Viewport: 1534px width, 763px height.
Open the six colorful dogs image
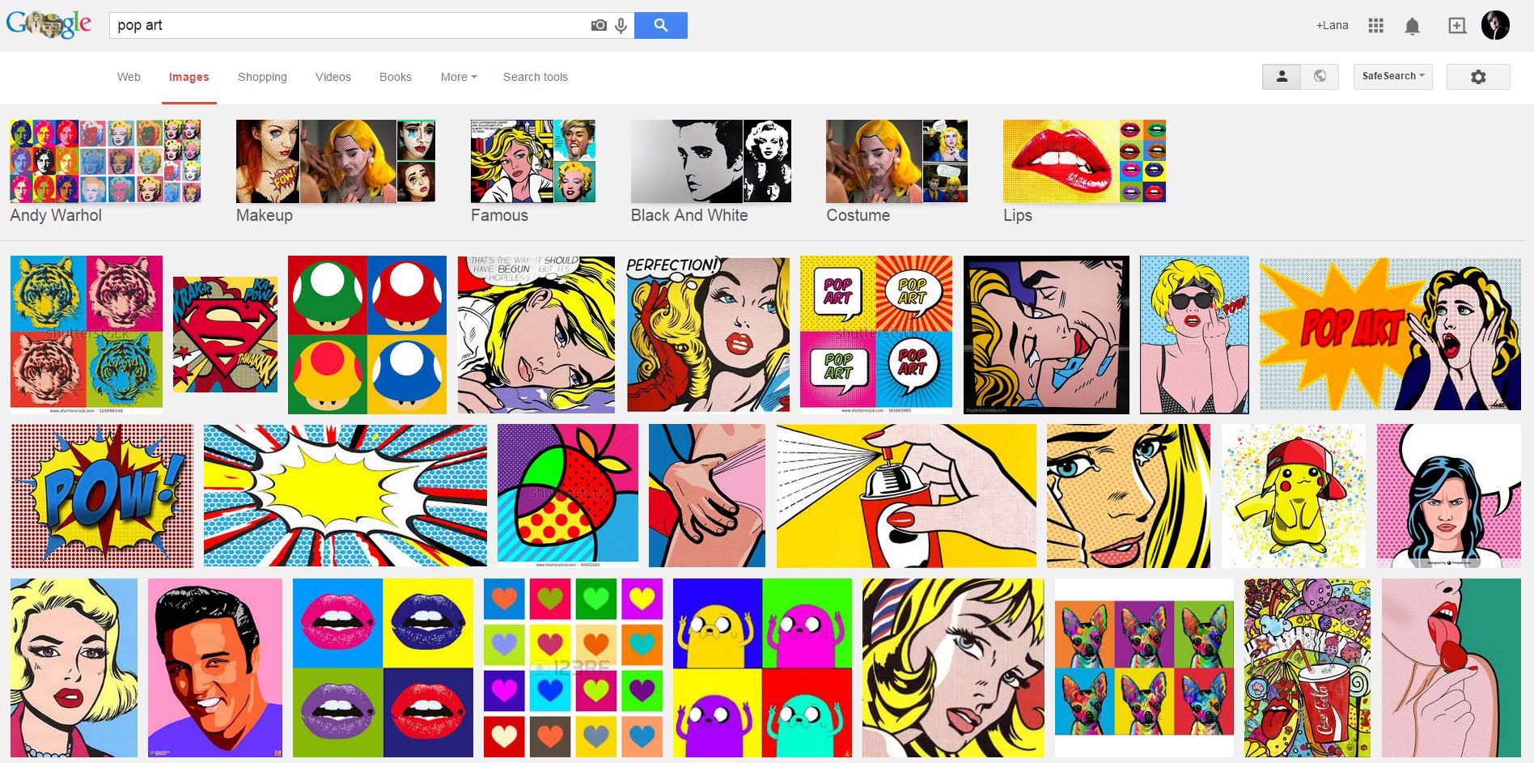[1144, 668]
